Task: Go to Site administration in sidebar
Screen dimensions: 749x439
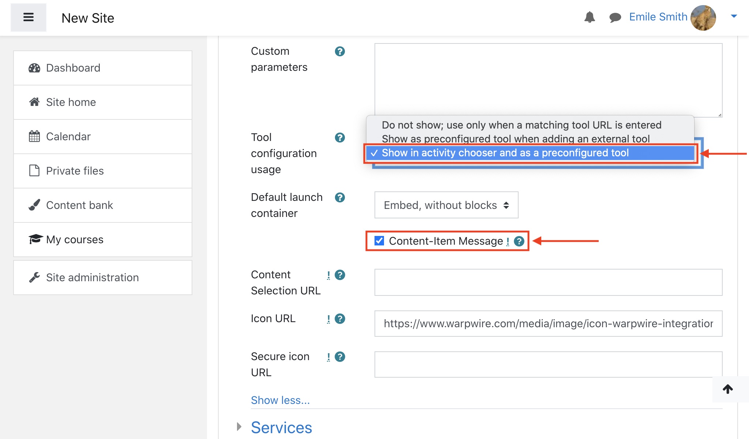Action: click(92, 278)
